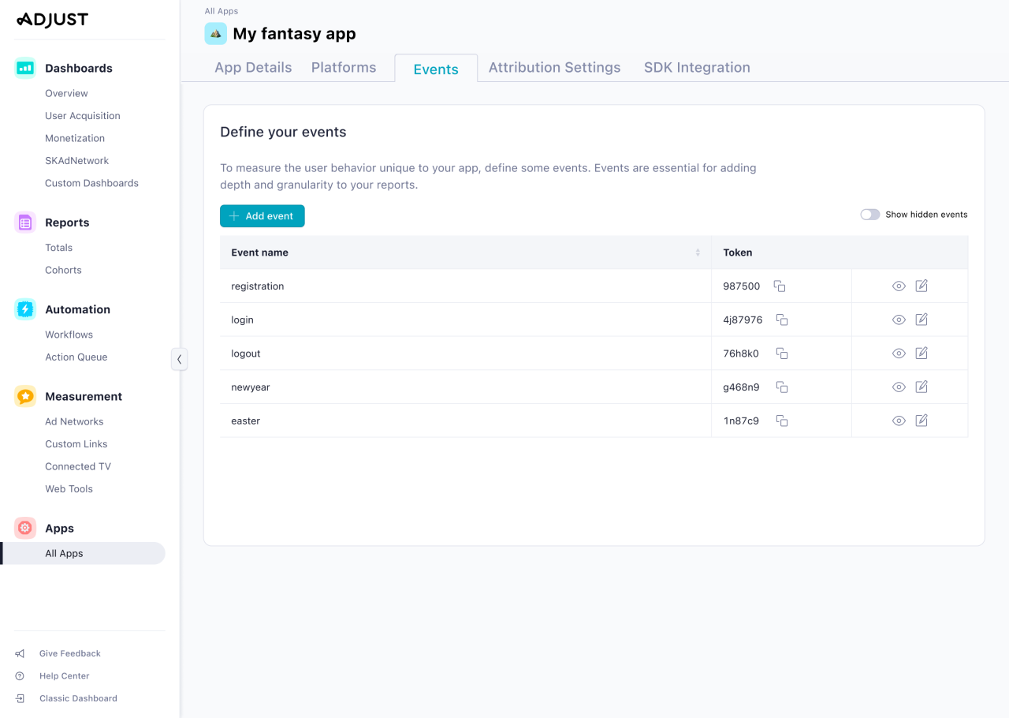Click the Apps gear icon in sidebar
The width and height of the screenshot is (1009, 718).
click(24, 527)
